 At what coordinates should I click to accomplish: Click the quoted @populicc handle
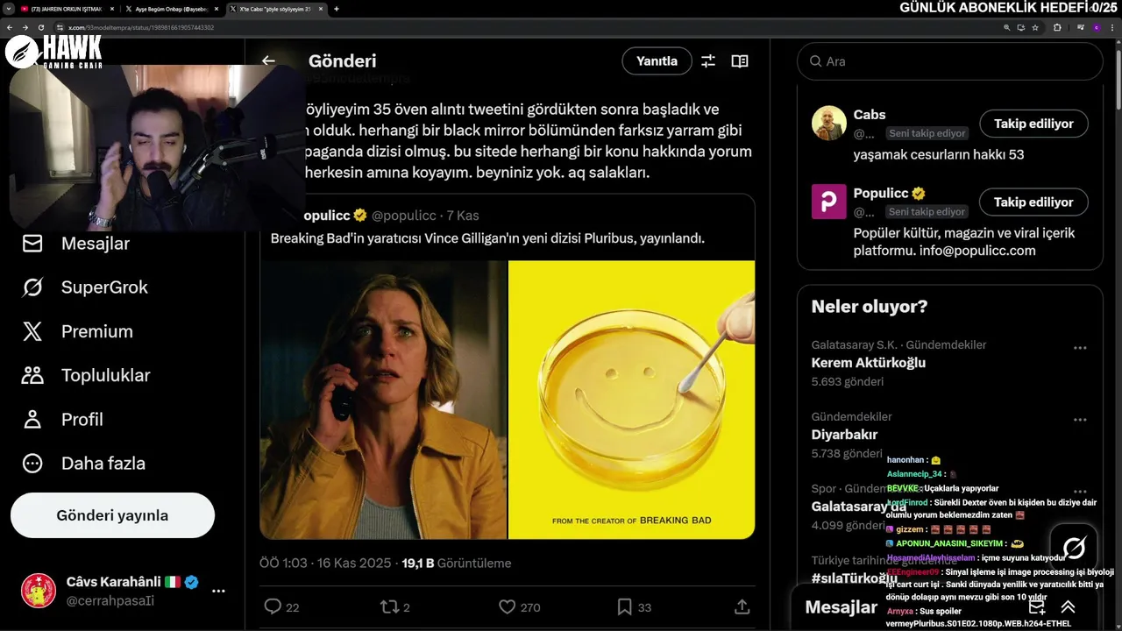click(x=403, y=216)
